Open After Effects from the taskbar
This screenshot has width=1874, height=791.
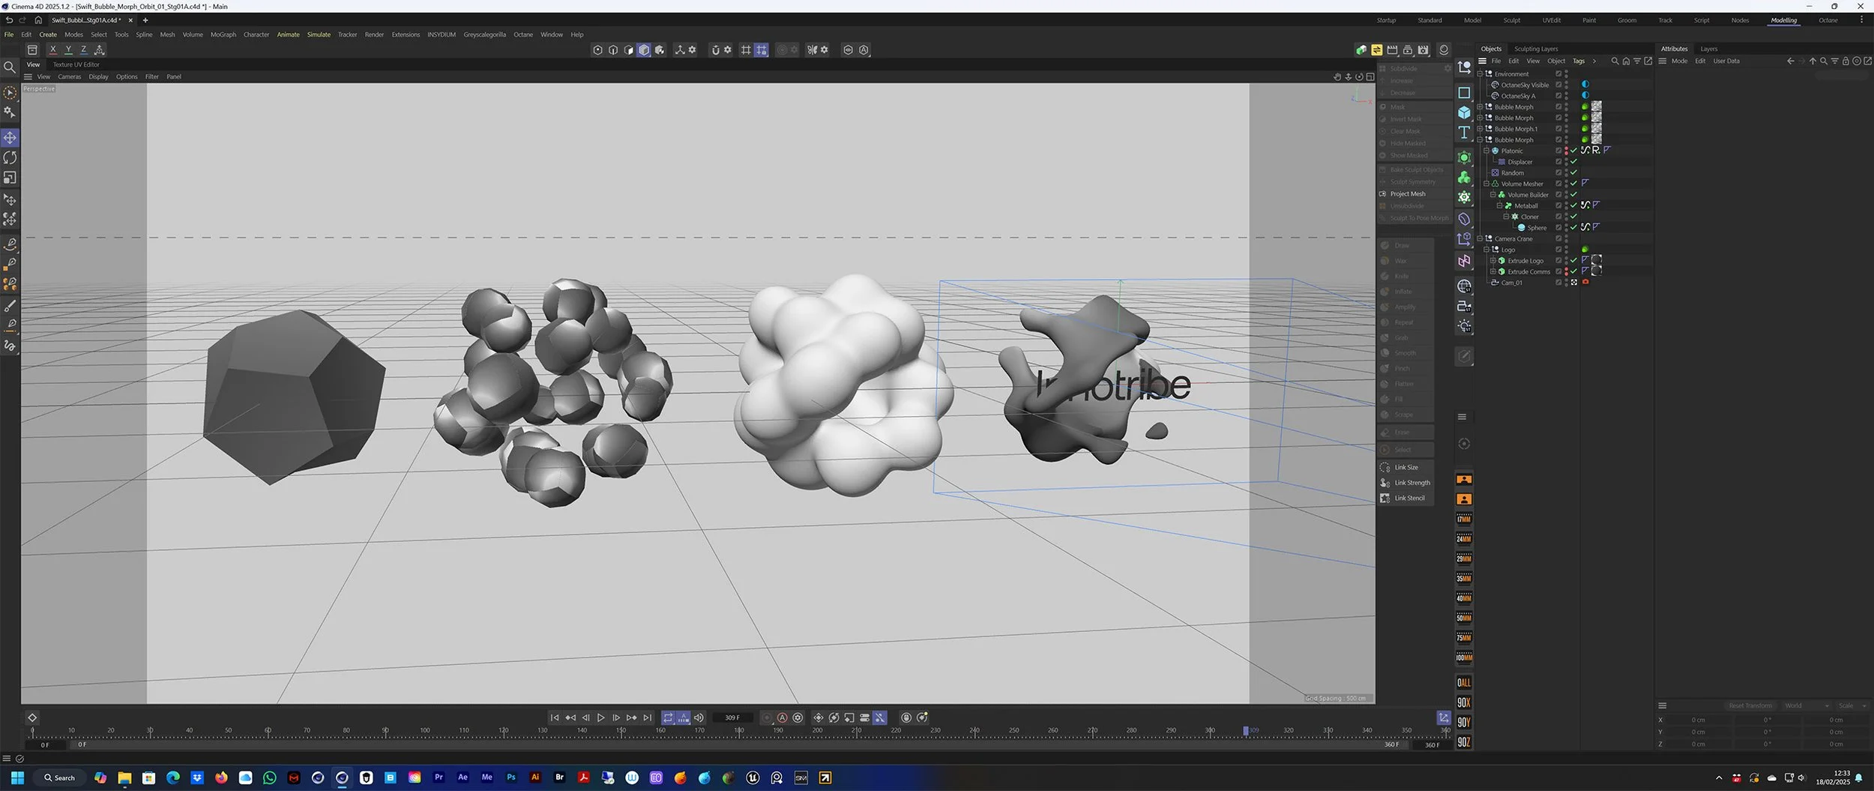tap(463, 778)
